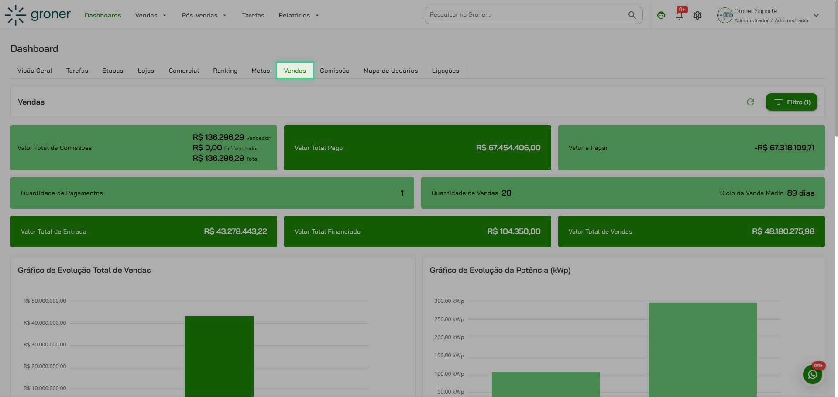The image size is (838, 397).
Task: Open the green chat support icon
Action: pyautogui.click(x=661, y=15)
